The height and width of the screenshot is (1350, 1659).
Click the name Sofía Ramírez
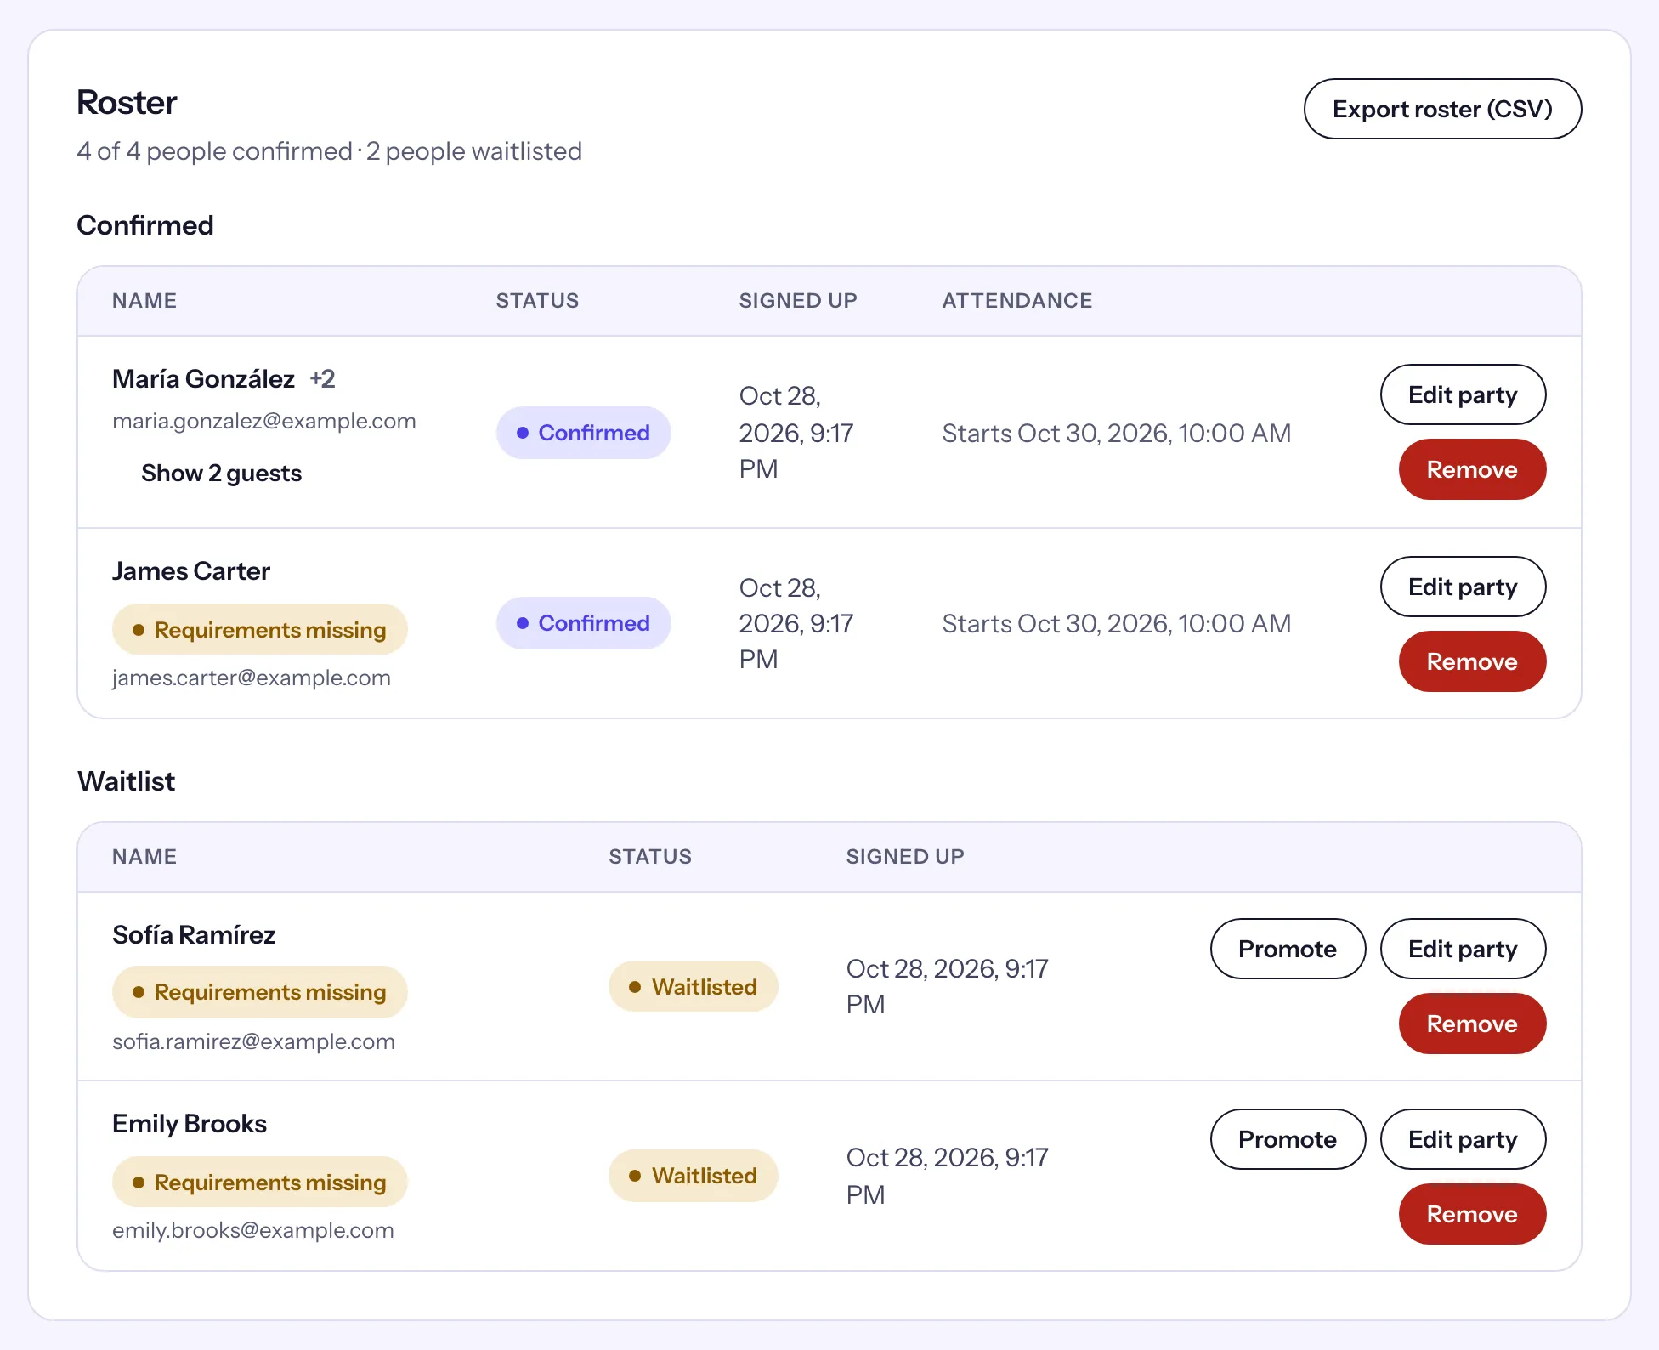coord(194,934)
